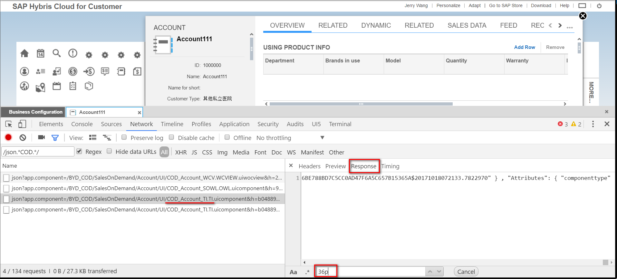Viewport: 617px width, 279px height.
Task: Open the tab overflow ellipsis menu
Action: 570,28
